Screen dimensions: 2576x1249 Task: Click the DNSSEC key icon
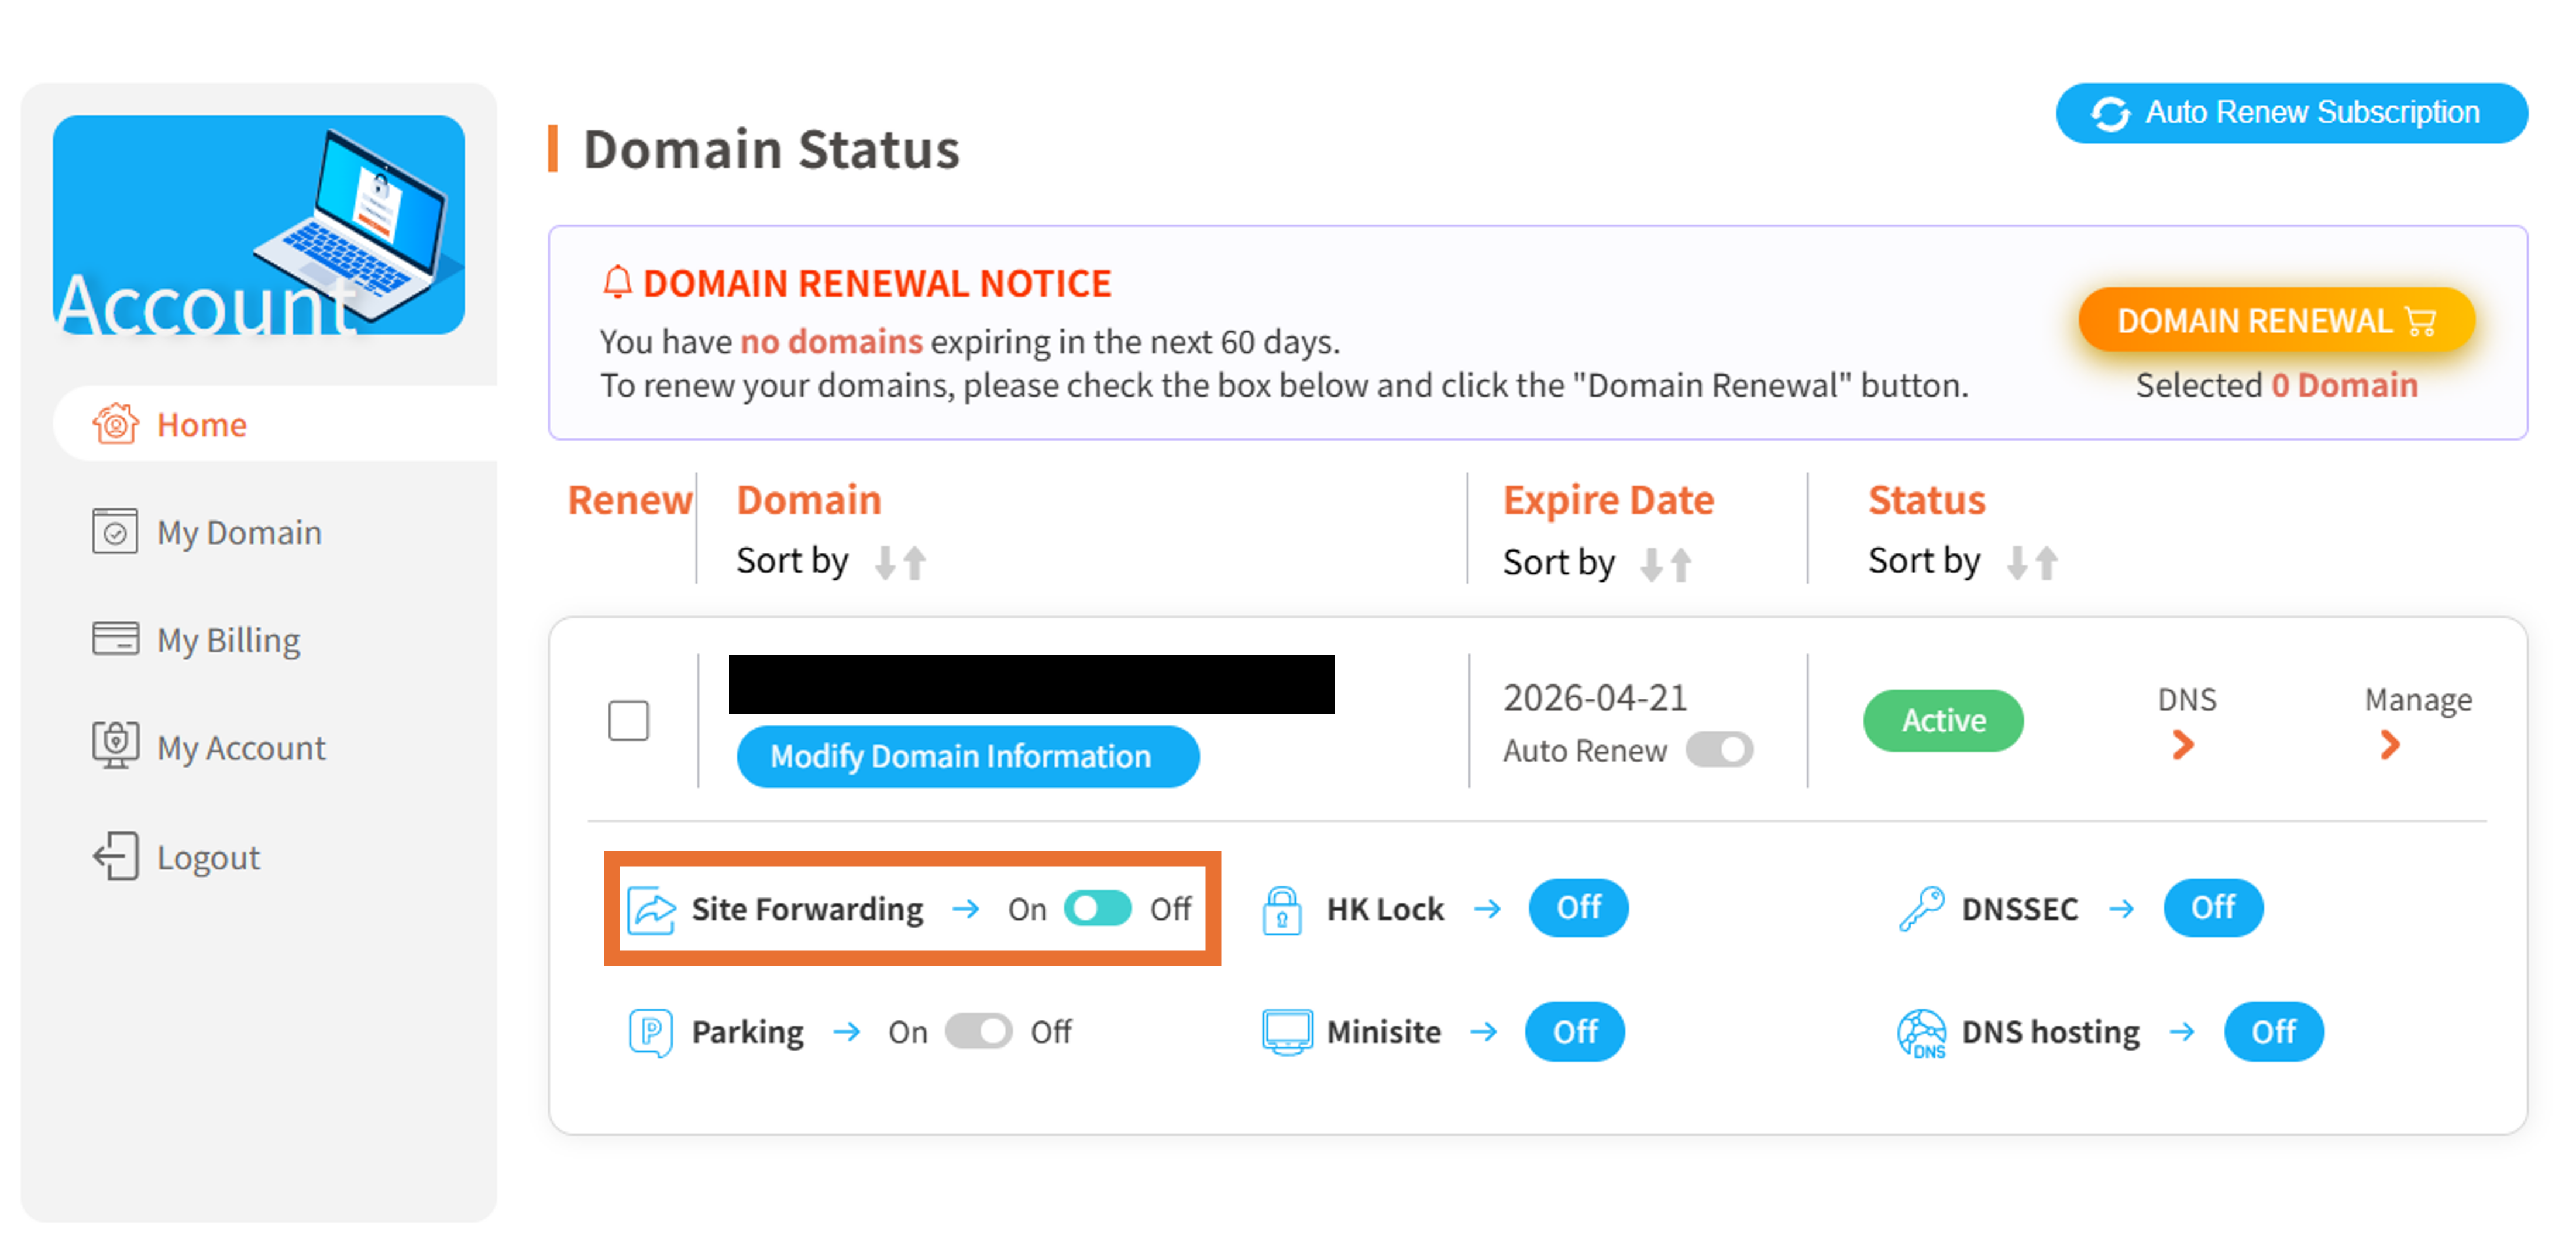(1920, 909)
